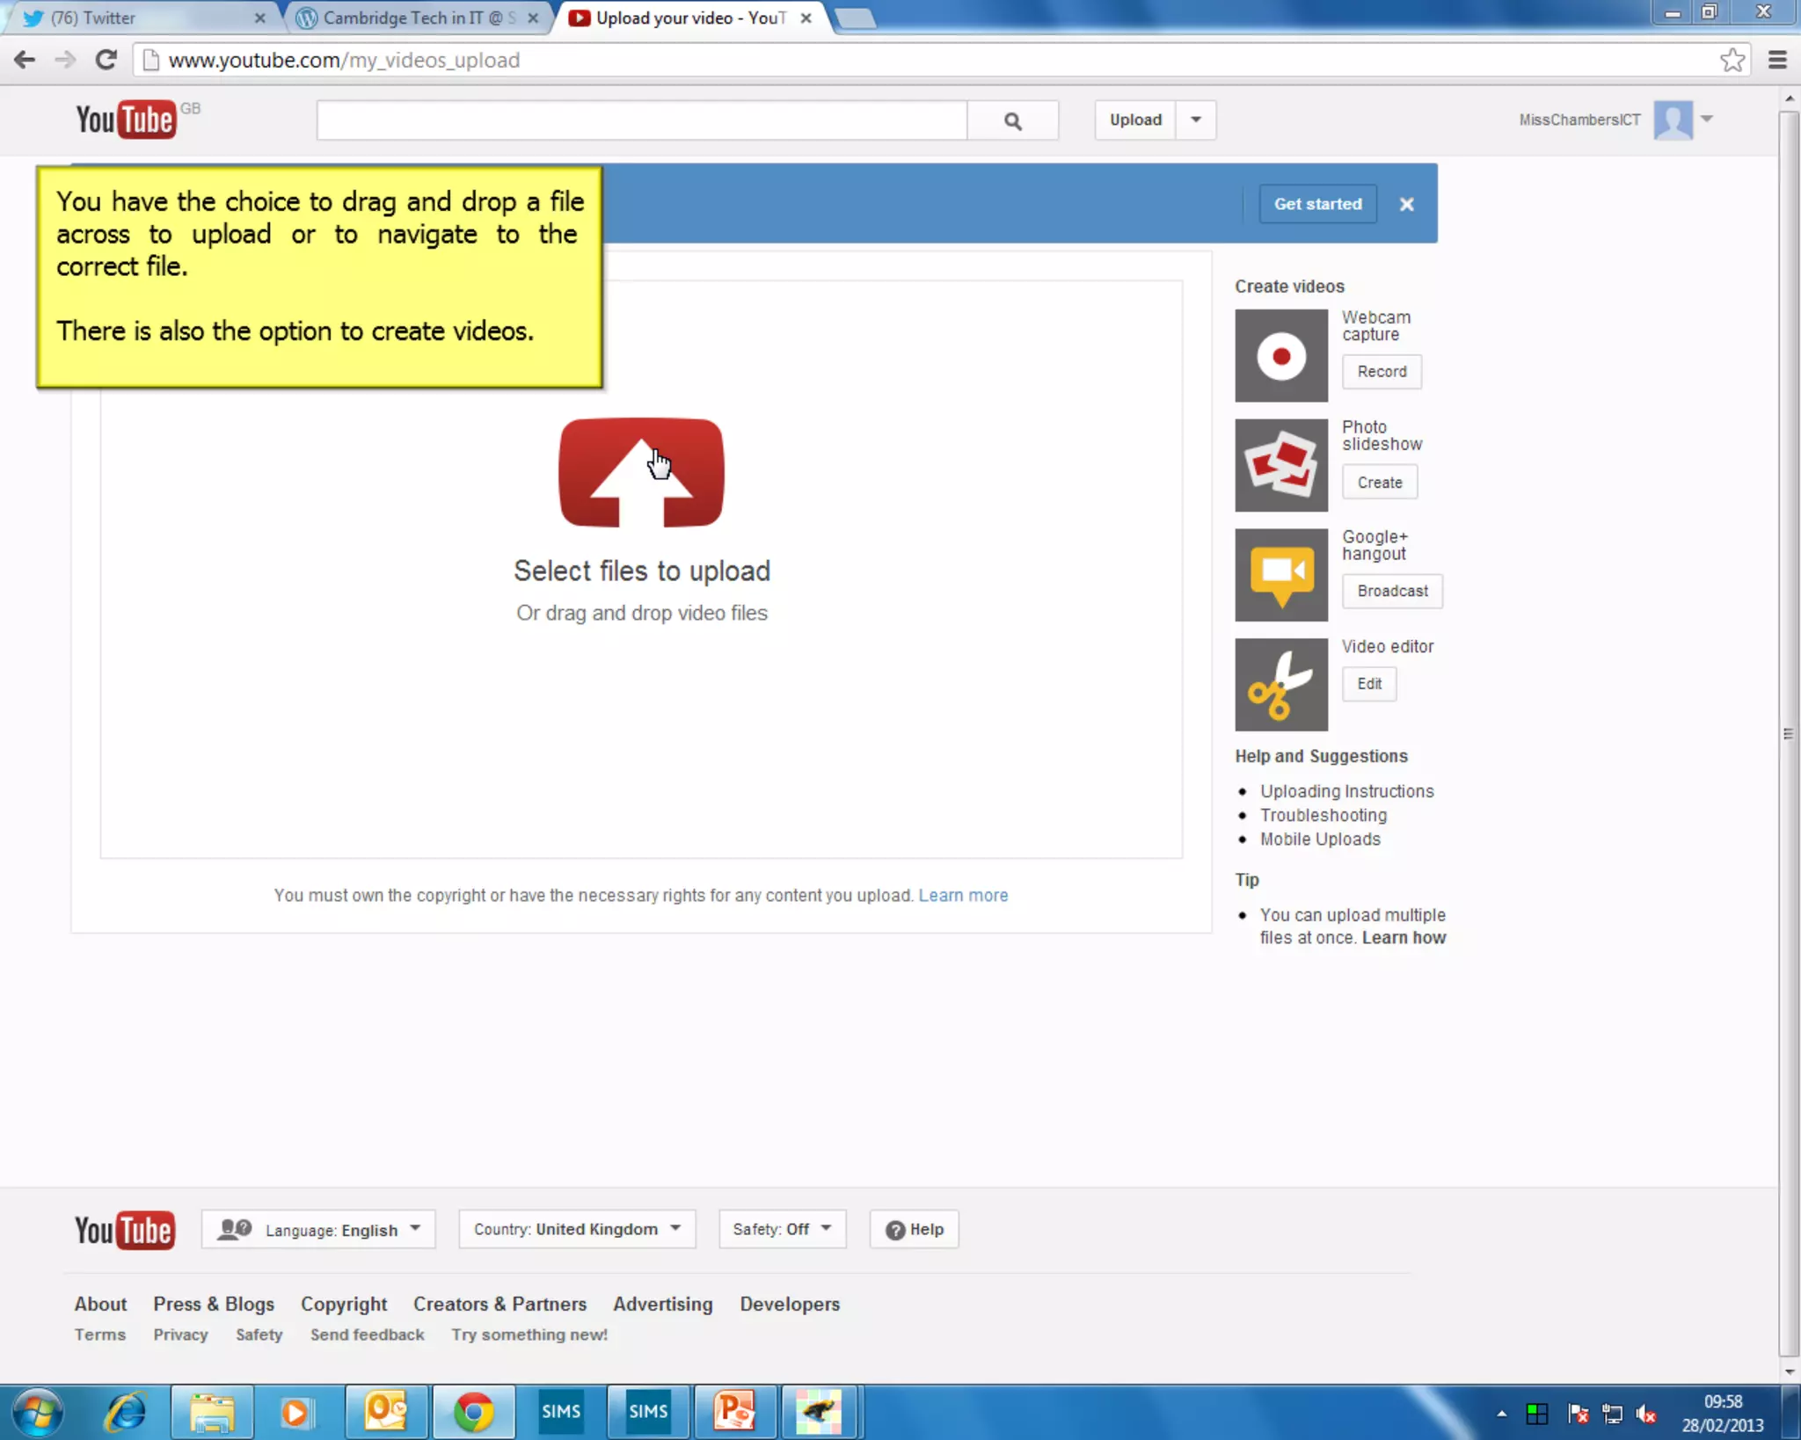
Task: Expand the account dropdown arrow
Action: 1707,119
